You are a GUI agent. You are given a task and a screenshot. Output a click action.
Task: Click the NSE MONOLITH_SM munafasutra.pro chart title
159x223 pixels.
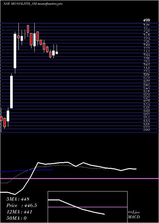[33, 4]
